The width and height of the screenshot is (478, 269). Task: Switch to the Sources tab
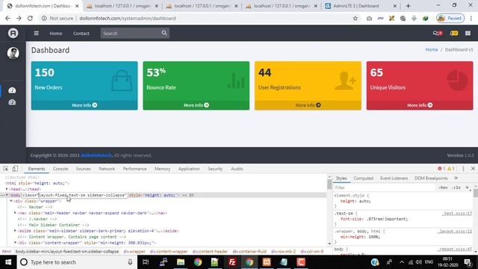coord(83,169)
